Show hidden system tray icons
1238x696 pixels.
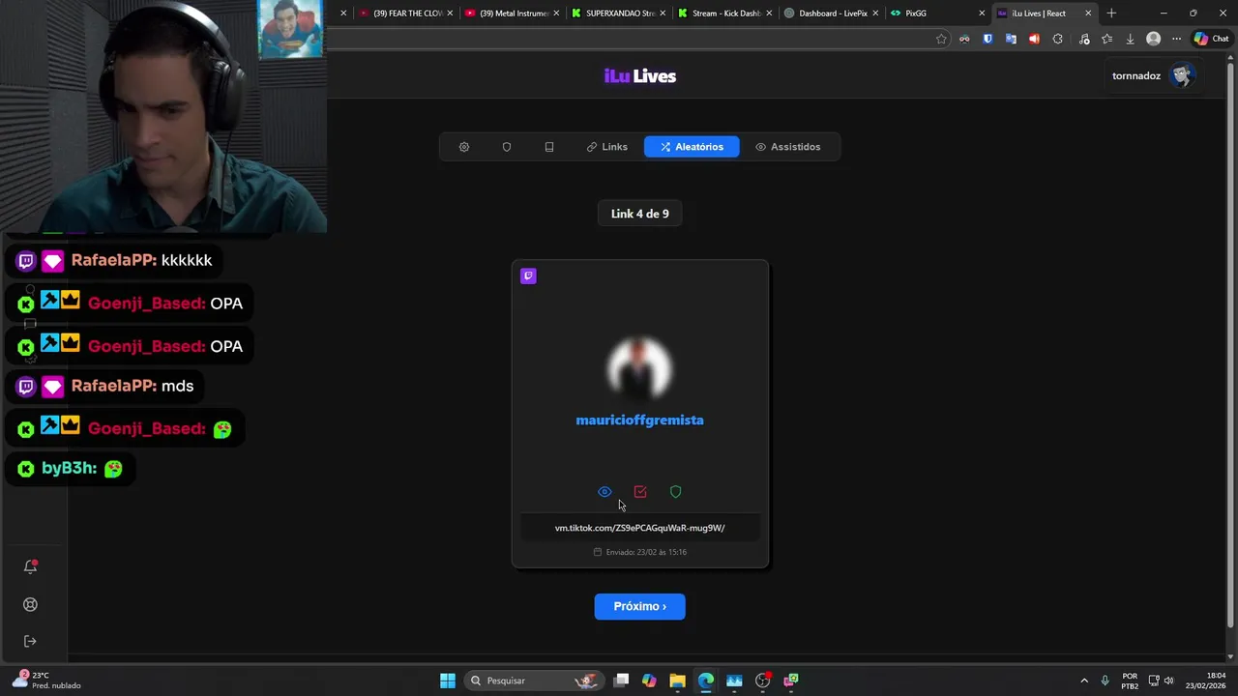1084,681
